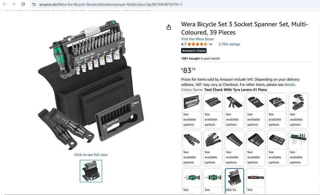Click the Amazon's Choice badge

(194, 51)
